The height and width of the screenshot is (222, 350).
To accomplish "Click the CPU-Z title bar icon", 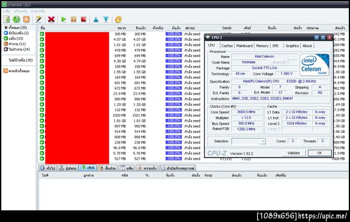I will (x=208, y=37).
